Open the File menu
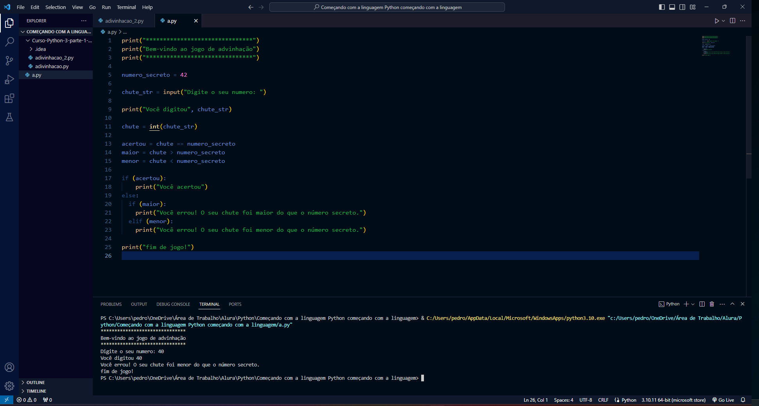The width and height of the screenshot is (759, 406). coord(21,7)
